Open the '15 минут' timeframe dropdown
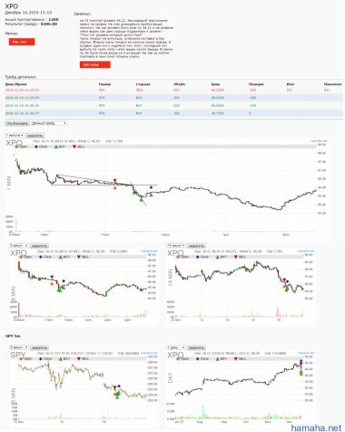The image size is (345, 432). (176, 246)
